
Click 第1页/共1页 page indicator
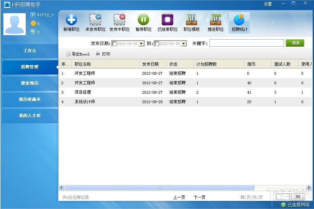[x=251, y=198]
